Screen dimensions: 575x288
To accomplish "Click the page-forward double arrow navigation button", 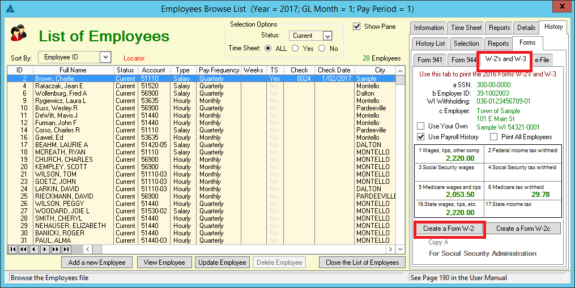I will pos(56,249).
